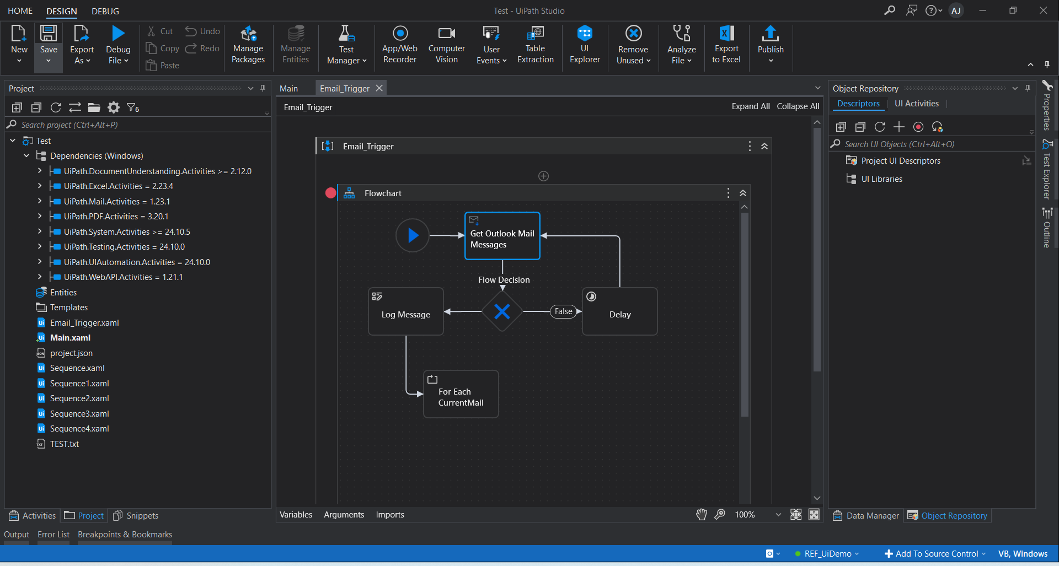Toggle the Flowchart breakpoint red dot
The height and width of the screenshot is (566, 1059).
coord(330,193)
